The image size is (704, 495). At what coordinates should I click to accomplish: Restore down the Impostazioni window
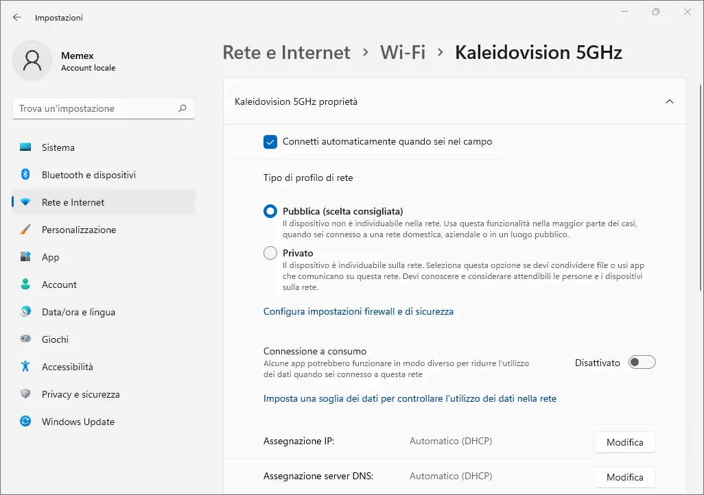coord(655,12)
